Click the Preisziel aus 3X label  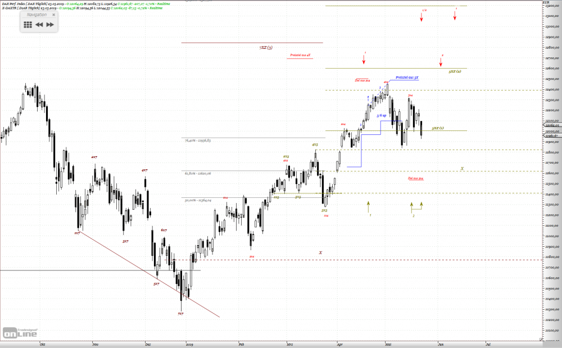[407, 78]
